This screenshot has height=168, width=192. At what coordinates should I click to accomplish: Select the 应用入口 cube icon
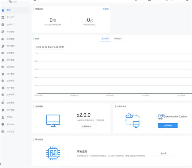[x=3, y=24]
